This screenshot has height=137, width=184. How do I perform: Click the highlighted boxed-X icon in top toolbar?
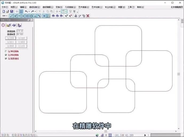click(x=21, y=11)
